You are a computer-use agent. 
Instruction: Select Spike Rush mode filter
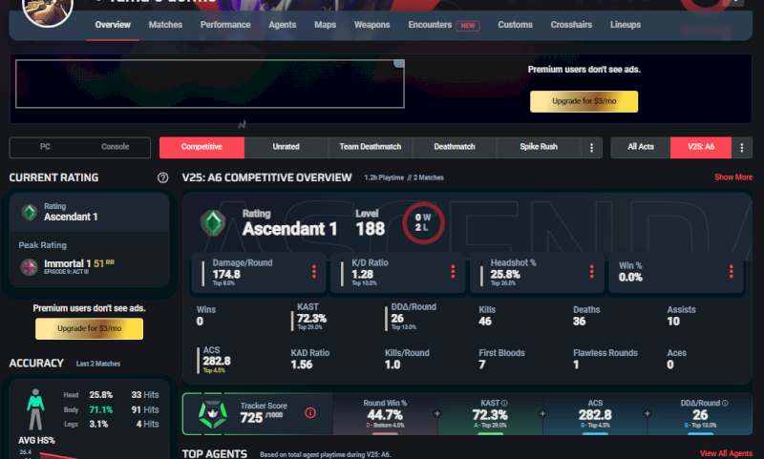click(x=539, y=147)
